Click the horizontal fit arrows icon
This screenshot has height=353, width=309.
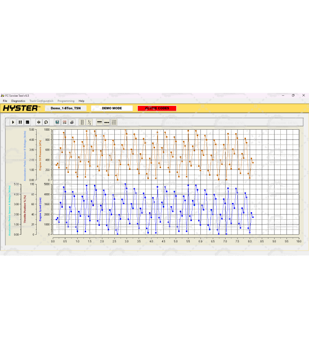(x=39, y=122)
